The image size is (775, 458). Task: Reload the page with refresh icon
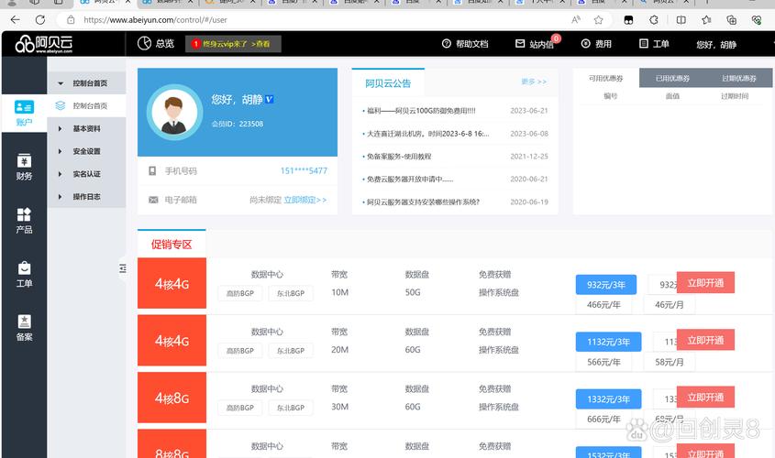click(40, 20)
